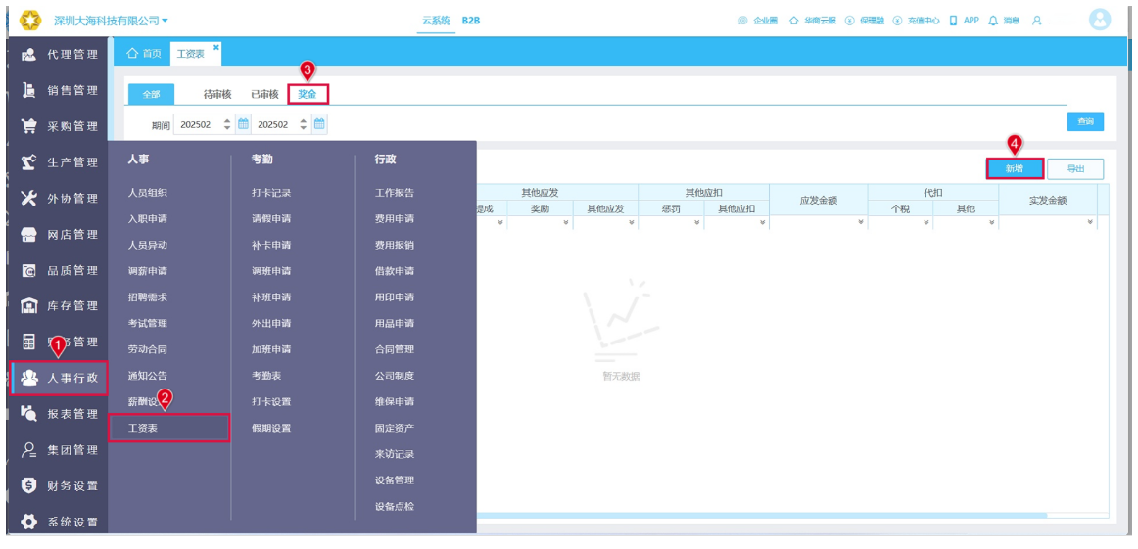Switch to 首页 home tab
The width and height of the screenshot is (1138, 549).
tap(144, 54)
